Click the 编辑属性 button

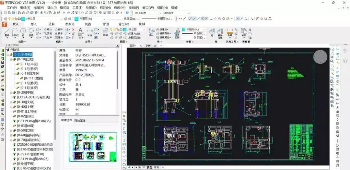[164, 38]
